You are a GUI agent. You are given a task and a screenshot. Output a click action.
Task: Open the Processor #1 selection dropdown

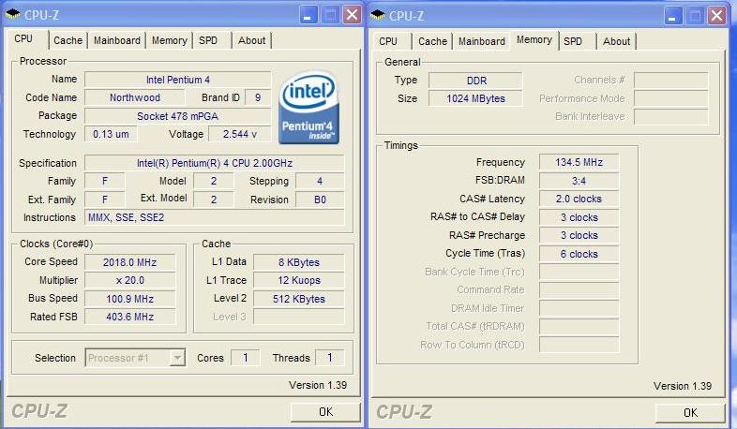point(176,358)
